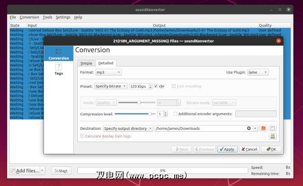This screenshot has width=303, height=186.
Task: Select the 2-02 Blackened file row
Action: point(150,34)
